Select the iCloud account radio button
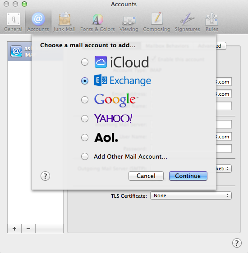 click(85, 62)
